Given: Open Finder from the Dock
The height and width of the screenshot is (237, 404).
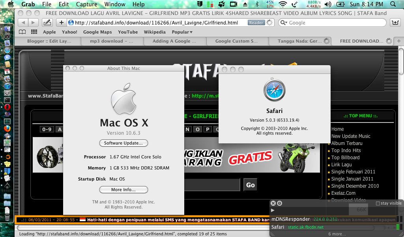Looking at the screenshot, I should 7,29.
